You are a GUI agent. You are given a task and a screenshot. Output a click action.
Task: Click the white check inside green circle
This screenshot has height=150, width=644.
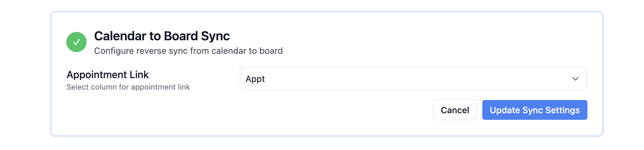(x=76, y=42)
